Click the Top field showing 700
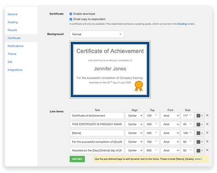The height and width of the screenshot is (173, 217). (152, 142)
